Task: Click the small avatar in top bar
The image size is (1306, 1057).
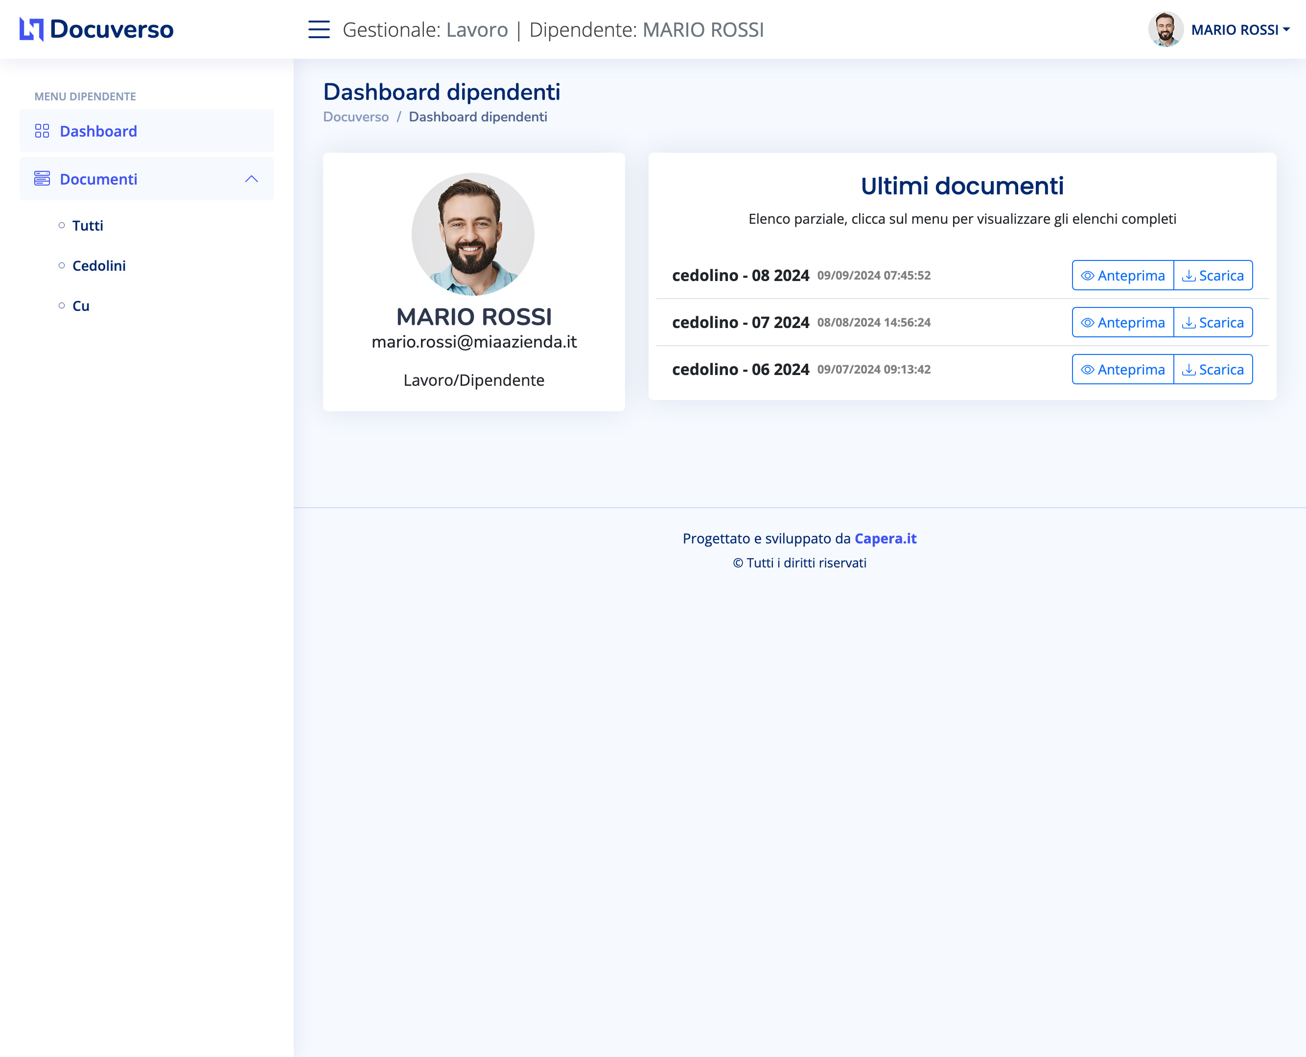Action: click(x=1166, y=29)
